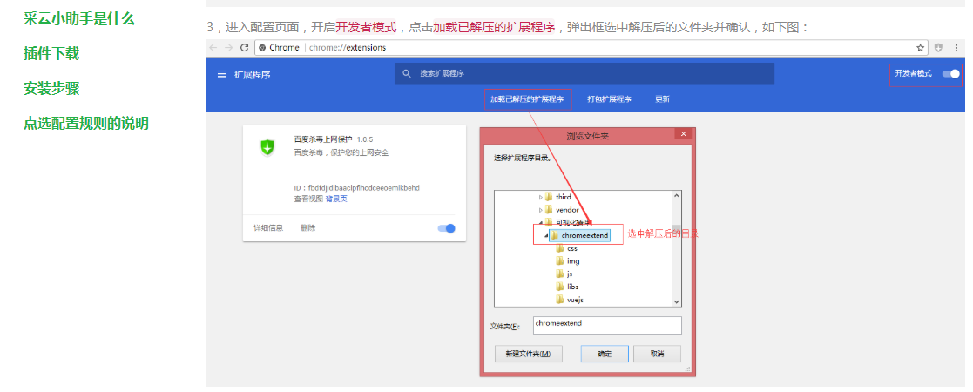Click the 扩展程序 page heading

tap(252, 74)
